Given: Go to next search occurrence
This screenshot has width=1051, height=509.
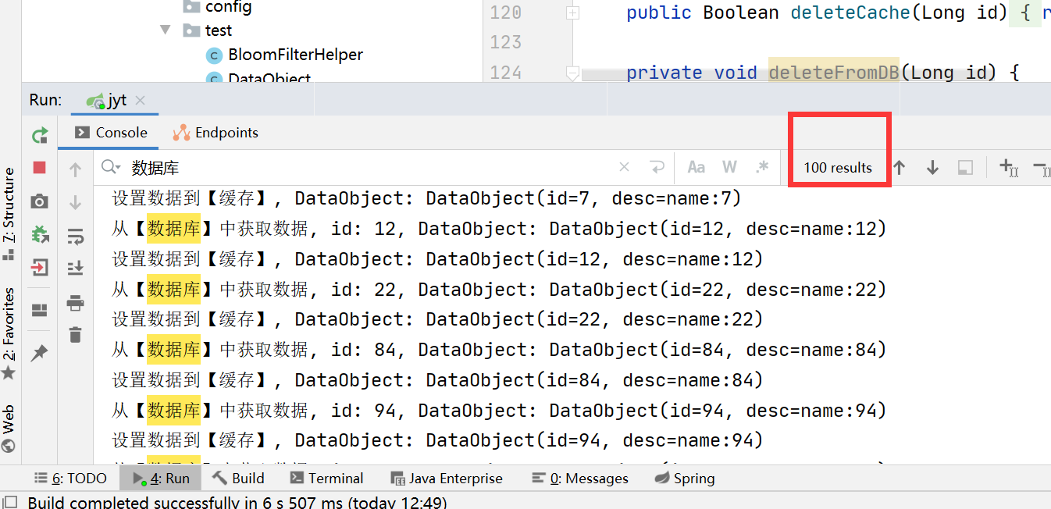Looking at the screenshot, I should 932,167.
